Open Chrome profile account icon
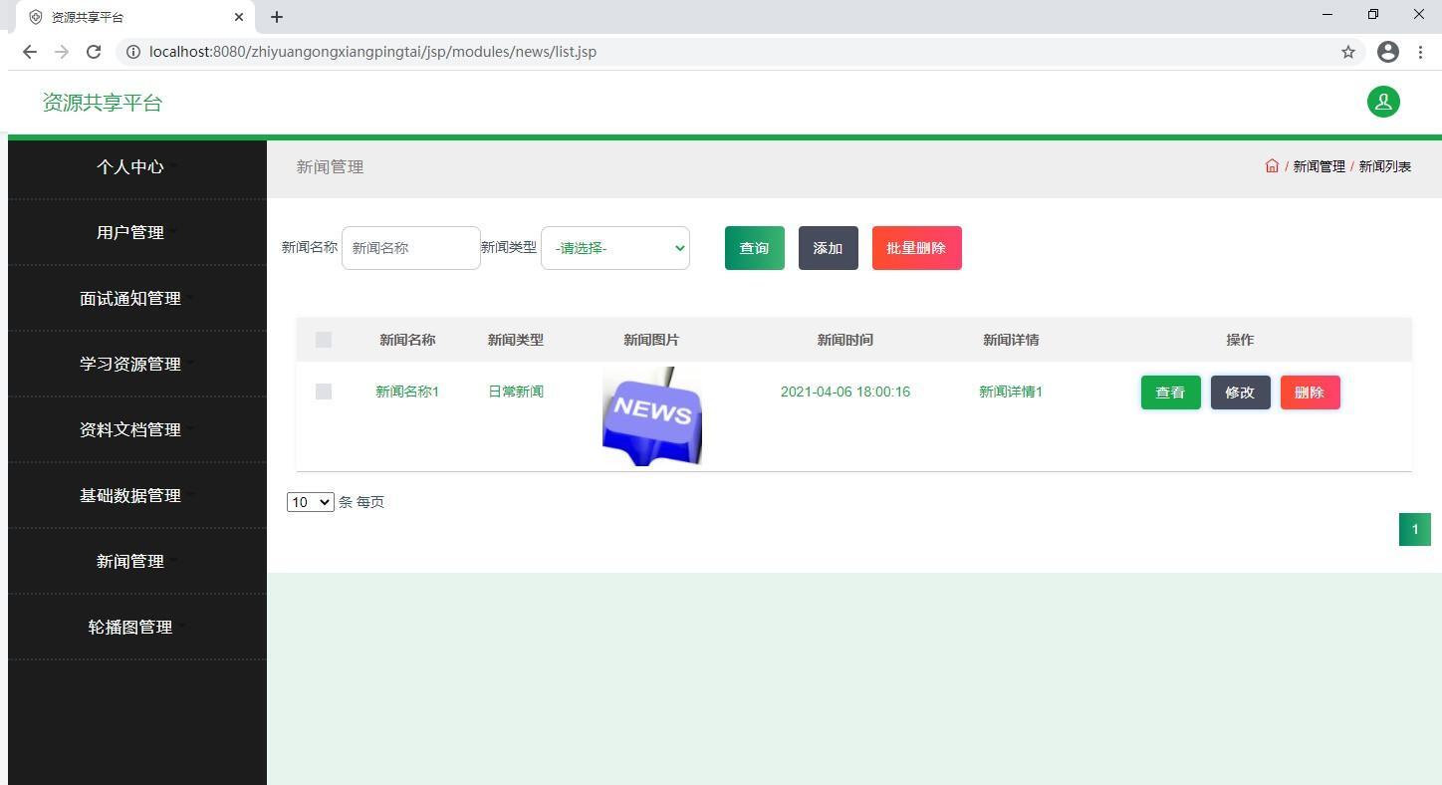The height and width of the screenshot is (785, 1442). 1388,52
